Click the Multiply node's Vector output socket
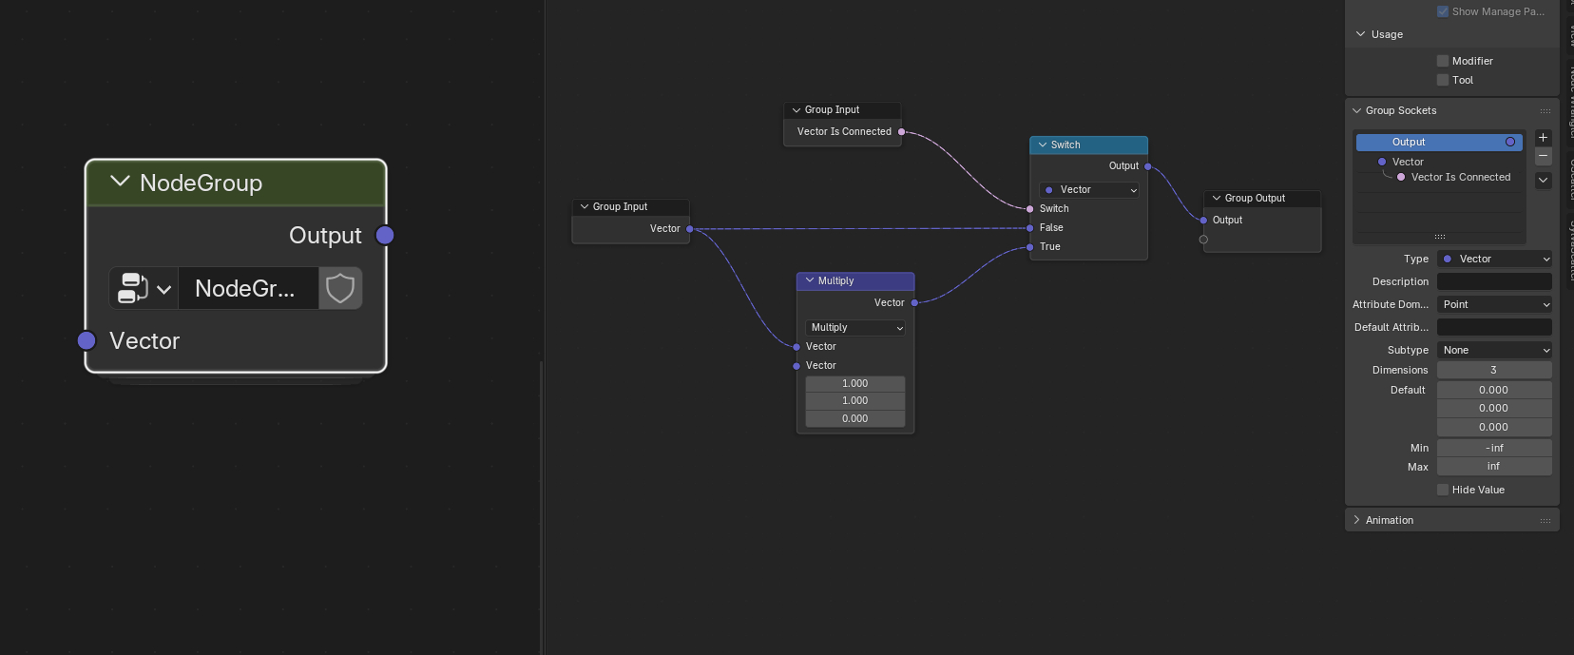The height and width of the screenshot is (655, 1574). 914,303
